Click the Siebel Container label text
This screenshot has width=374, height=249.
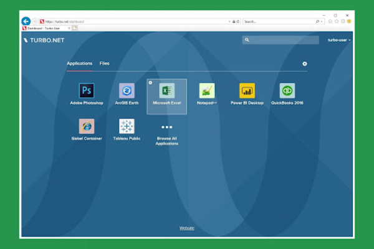pos(87,138)
